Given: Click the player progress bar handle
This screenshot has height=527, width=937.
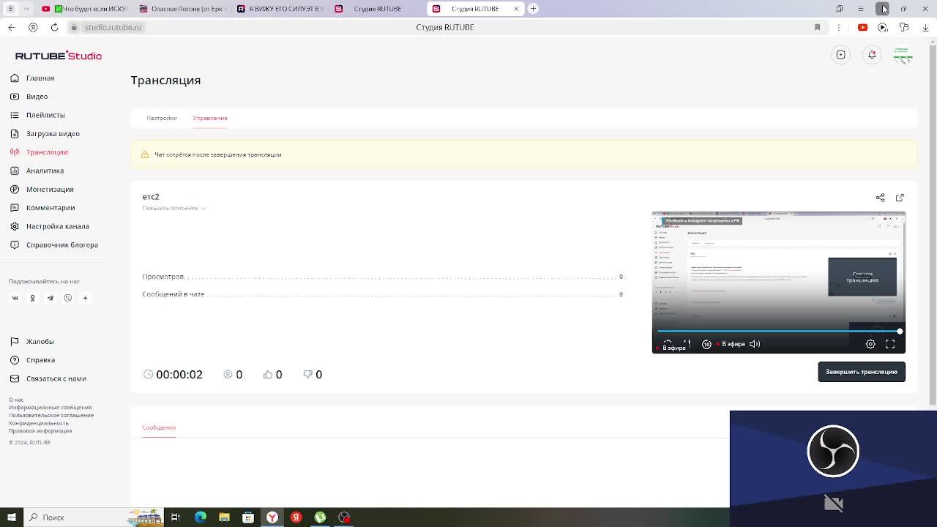Looking at the screenshot, I should pyautogui.click(x=900, y=332).
